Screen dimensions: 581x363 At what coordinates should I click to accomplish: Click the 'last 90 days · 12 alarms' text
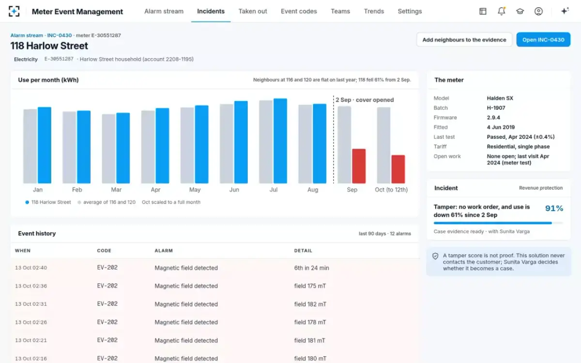(385, 234)
